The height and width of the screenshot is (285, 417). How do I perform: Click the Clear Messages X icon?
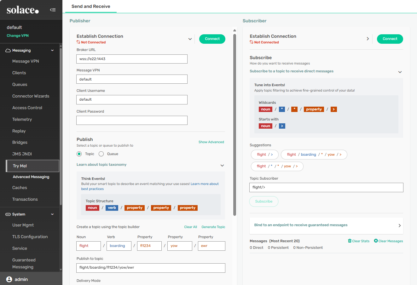[x=376, y=241]
